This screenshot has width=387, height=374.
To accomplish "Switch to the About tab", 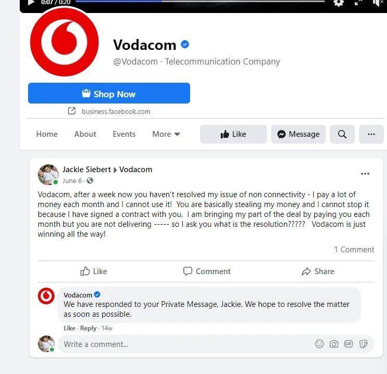I will (x=85, y=134).
